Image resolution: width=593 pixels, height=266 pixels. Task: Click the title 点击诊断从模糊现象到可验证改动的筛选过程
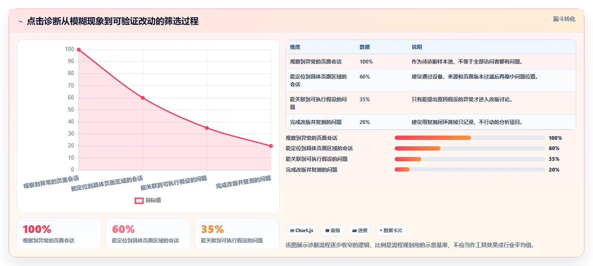click(113, 21)
